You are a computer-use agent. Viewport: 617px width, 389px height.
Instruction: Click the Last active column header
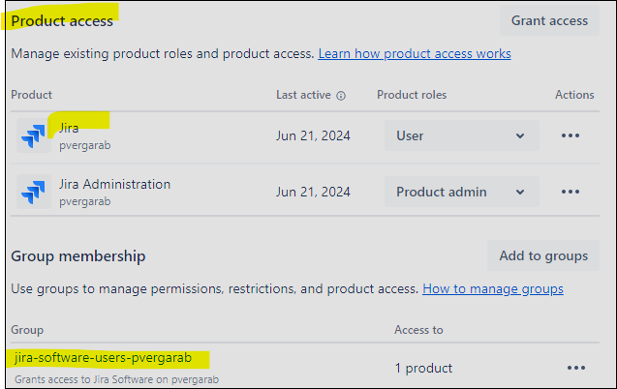pos(303,96)
